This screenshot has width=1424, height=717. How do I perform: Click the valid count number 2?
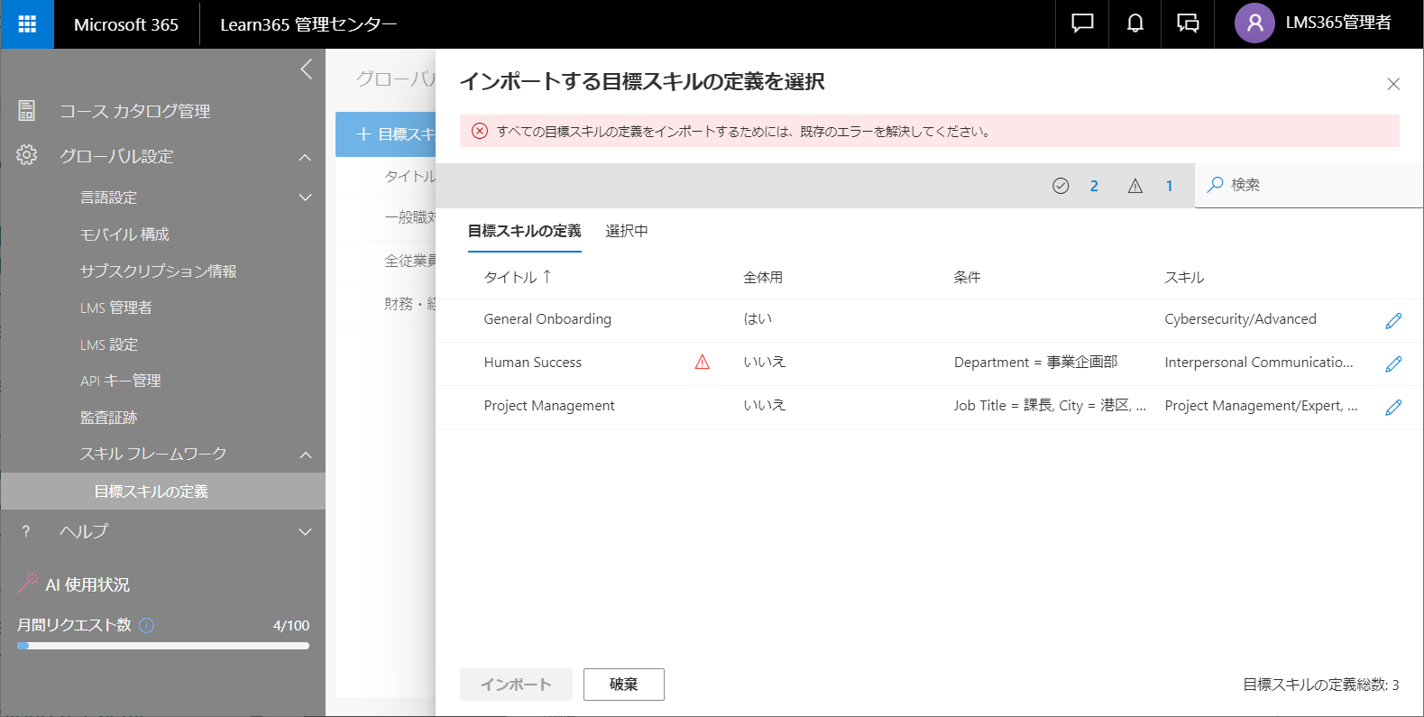pos(1094,186)
